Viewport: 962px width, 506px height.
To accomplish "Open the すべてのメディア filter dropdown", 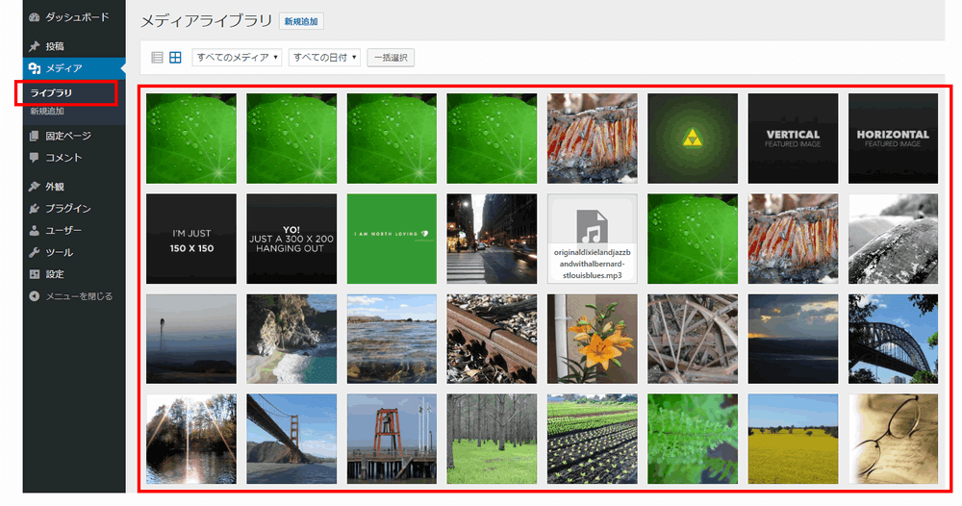I will pos(238,58).
